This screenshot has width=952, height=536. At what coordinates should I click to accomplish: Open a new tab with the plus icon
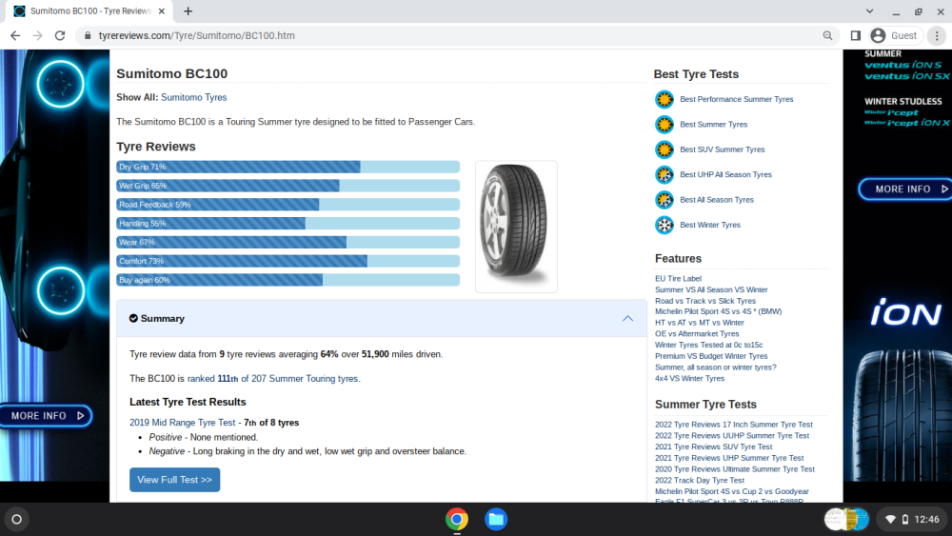188,10
